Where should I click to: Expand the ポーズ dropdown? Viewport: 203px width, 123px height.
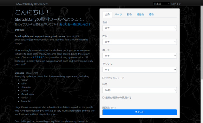point(140,56)
